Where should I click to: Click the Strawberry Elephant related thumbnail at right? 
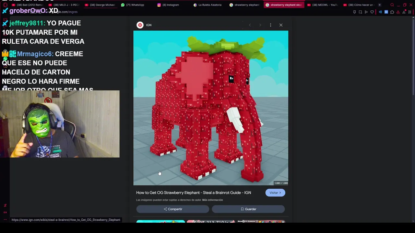click(261, 221)
